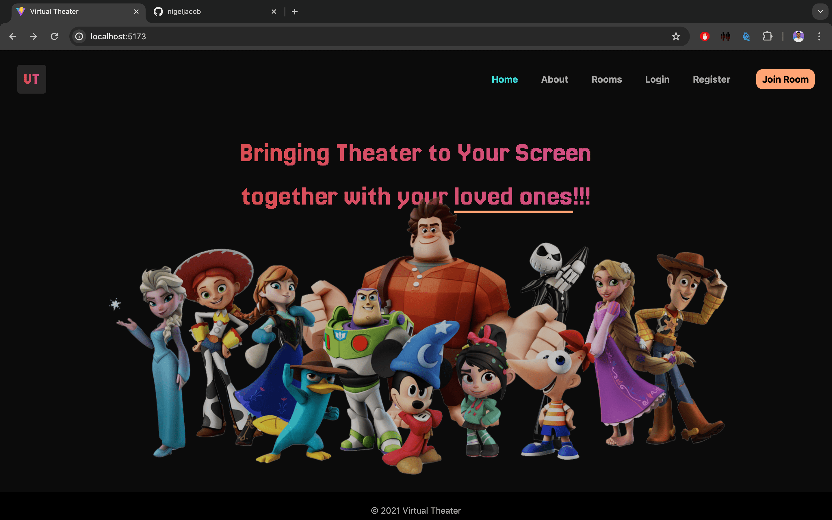Open the AdBlock extension popup
Viewport: 832px width, 520px height.
coord(705,36)
